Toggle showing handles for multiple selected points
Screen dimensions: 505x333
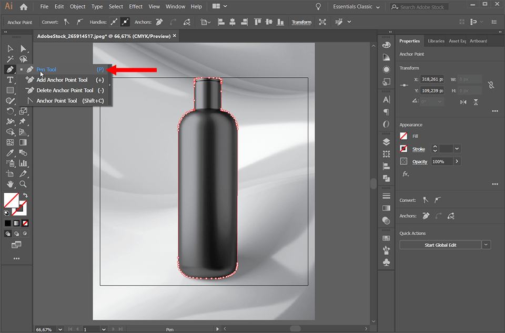tap(115, 22)
